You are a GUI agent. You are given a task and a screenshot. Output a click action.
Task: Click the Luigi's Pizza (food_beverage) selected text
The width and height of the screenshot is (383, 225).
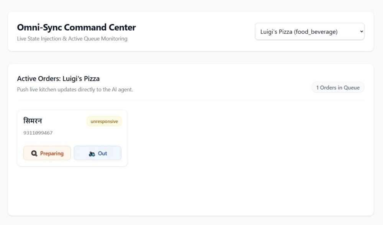299,31
